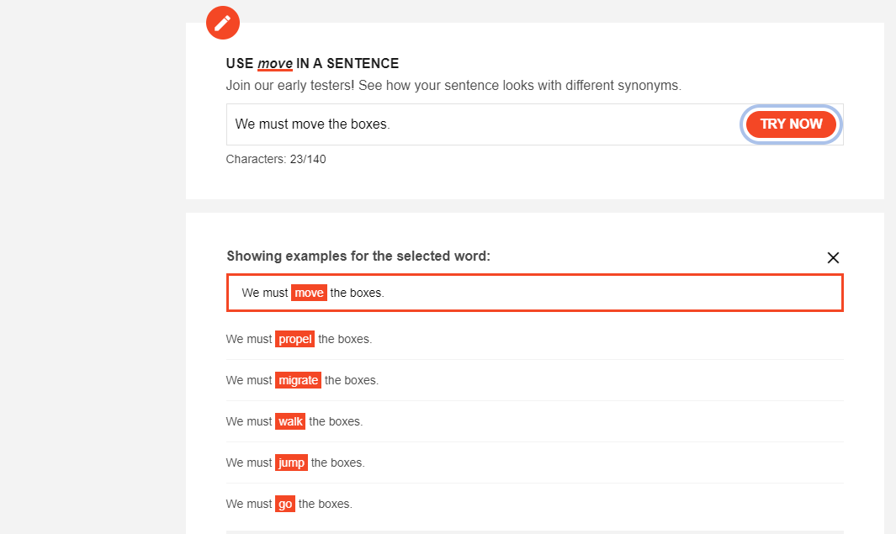Click 'the boxes.' after the migrate synonym
The height and width of the screenshot is (534, 896).
352,380
